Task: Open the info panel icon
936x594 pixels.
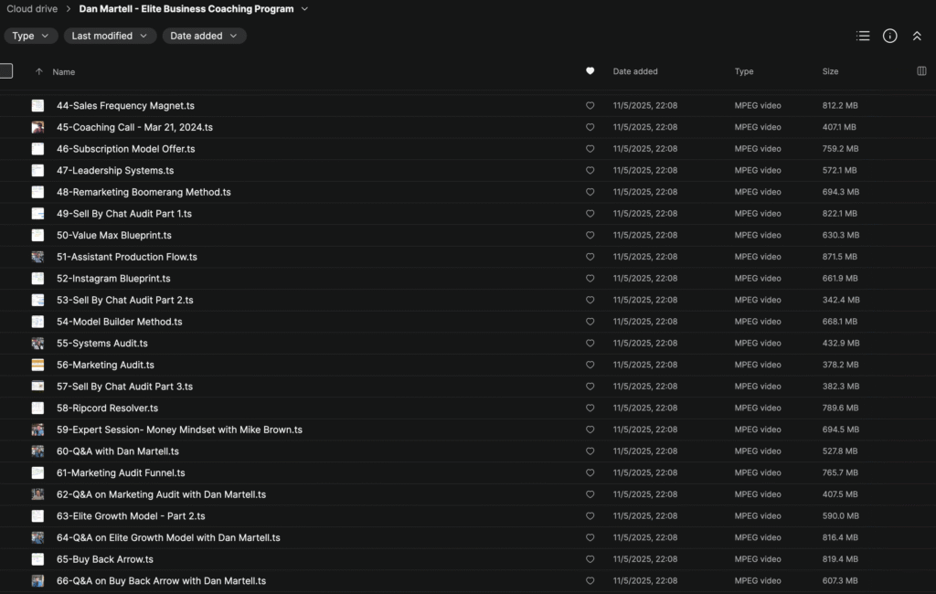Action: click(x=889, y=36)
